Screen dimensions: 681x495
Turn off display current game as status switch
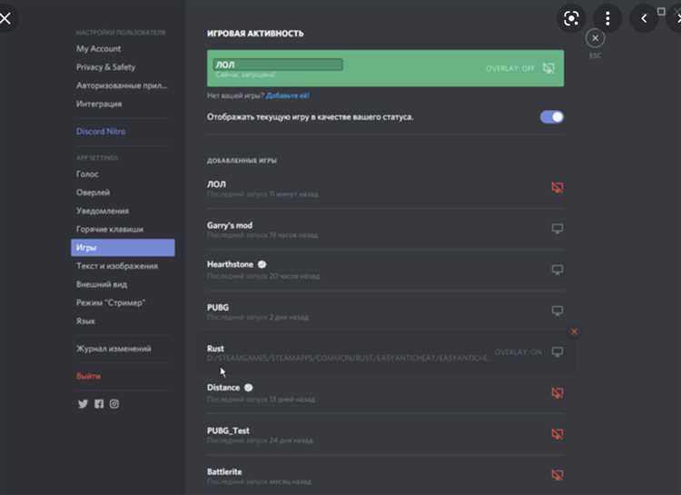click(x=551, y=117)
